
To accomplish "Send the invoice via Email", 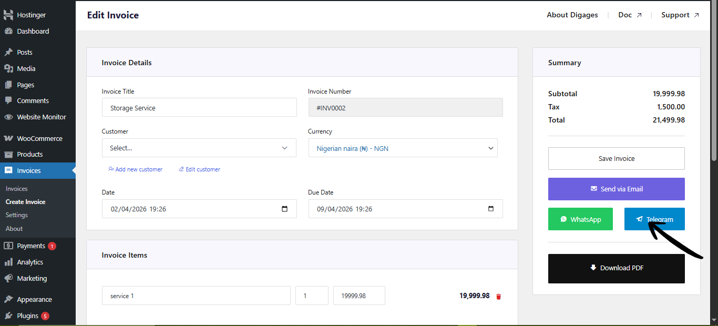I will click(616, 189).
